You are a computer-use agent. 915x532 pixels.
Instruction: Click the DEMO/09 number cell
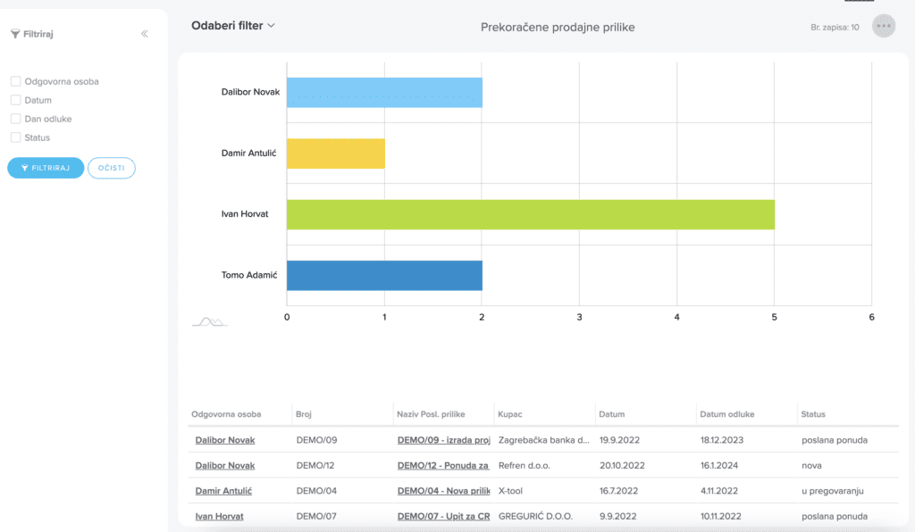coord(316,440)
